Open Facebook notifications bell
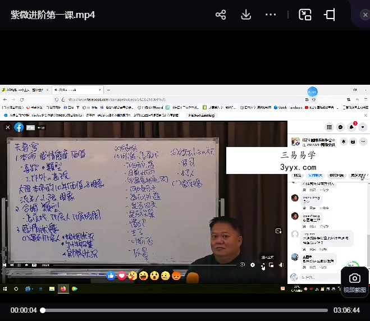Screen dimensions: 370x321 point(351,127)
